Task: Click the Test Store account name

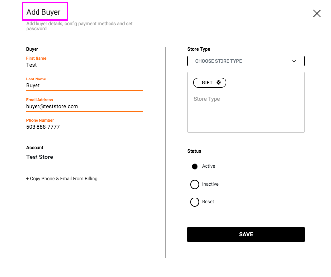Action: [39, 157]
